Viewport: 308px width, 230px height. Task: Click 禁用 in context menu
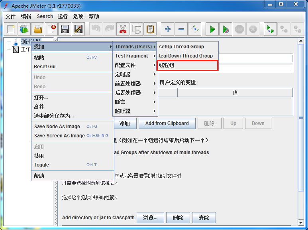[72, 156]
